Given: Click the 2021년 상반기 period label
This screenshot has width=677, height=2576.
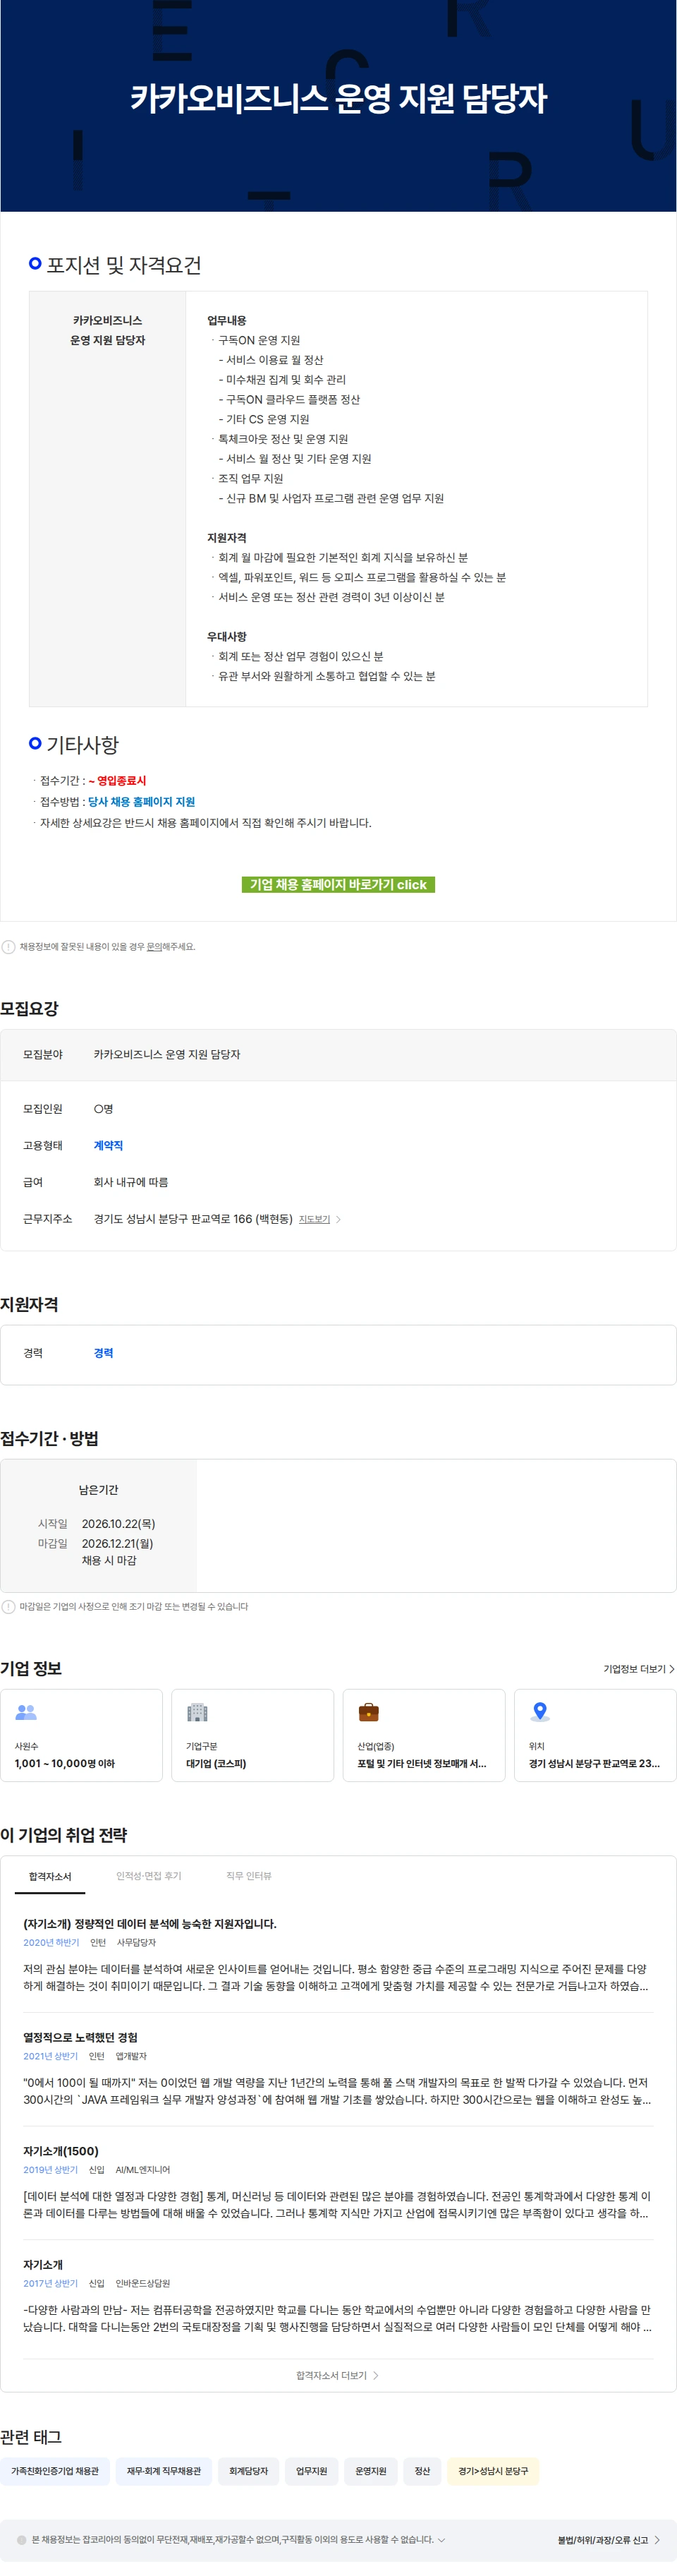Looking at the screenshot, I should 51,2056.
